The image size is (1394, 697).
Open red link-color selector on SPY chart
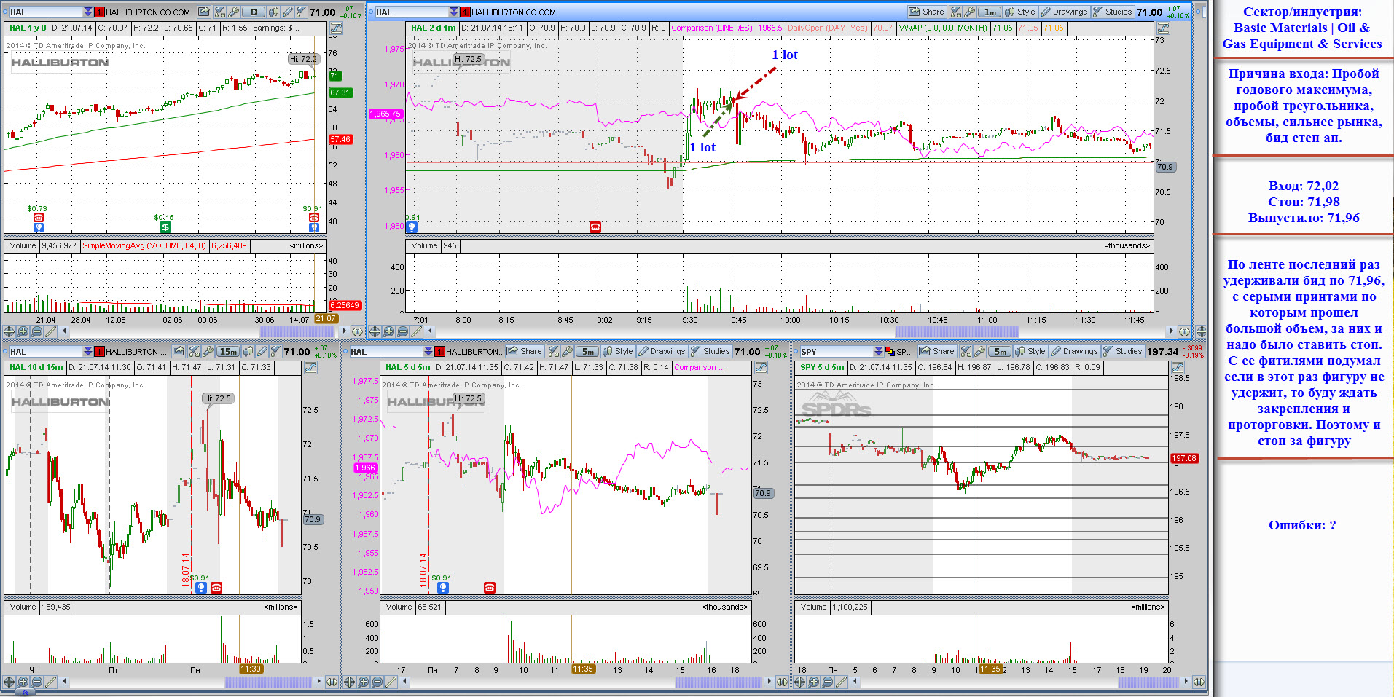[891, 352]
